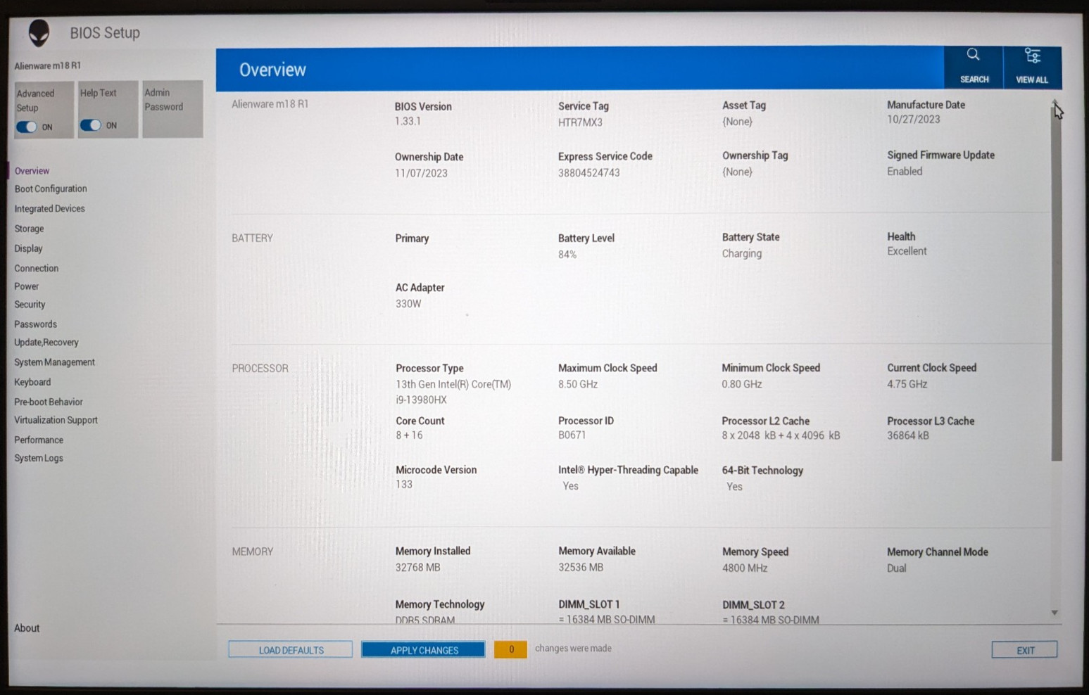Click the Battery State Charging value
The image size is (1089, 695).
click(741, 253)
